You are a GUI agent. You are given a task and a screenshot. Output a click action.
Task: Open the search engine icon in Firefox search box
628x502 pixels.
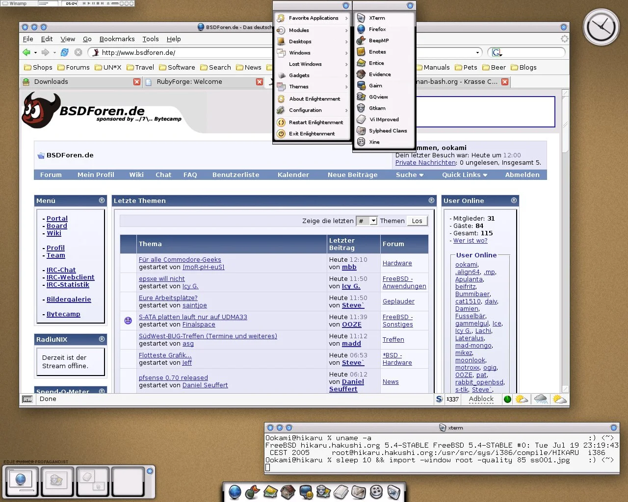coord(497,52)
